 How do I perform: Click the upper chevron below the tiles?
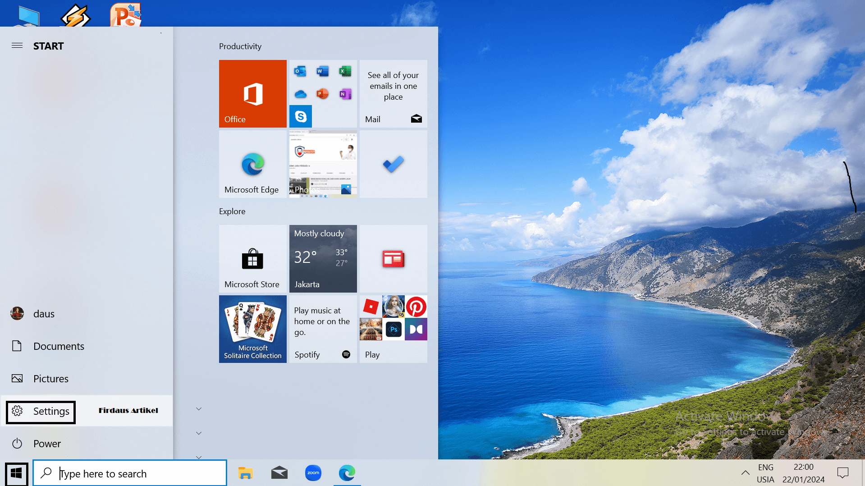tap(199, 409)
